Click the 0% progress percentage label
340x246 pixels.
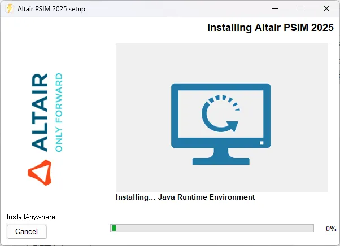pyautogui.click(x=331, y=229)
